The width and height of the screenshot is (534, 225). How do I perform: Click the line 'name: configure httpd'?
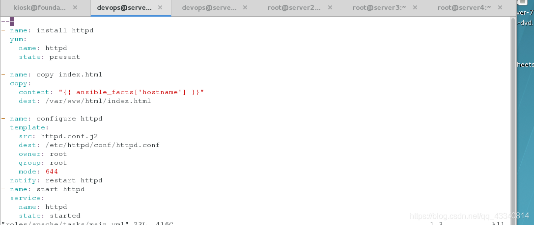tap(56, 119)
